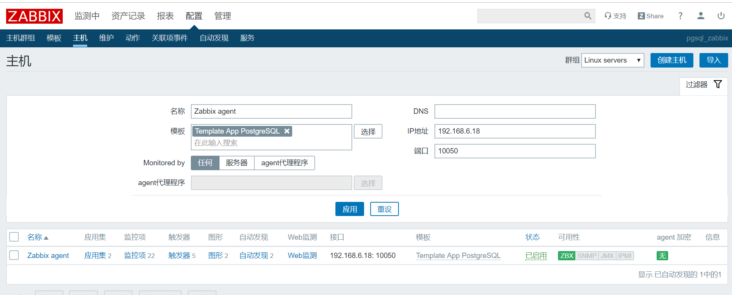Click the 应用 filter button
The width and height of the screenshot is (732, 295).
[350, 209]
